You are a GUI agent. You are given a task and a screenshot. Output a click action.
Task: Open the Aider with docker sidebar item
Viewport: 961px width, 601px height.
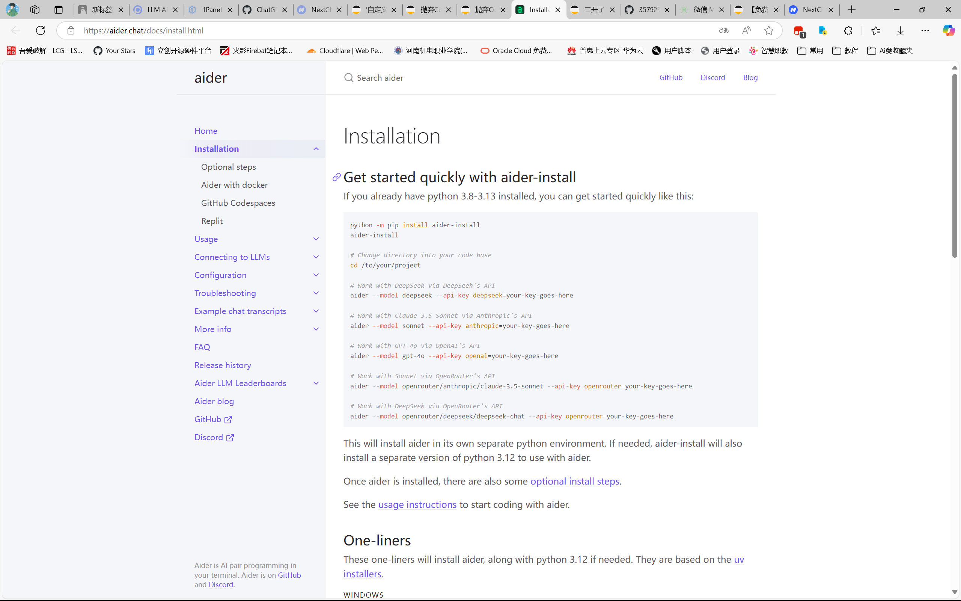pyautogui.click(x=234, y=185)
